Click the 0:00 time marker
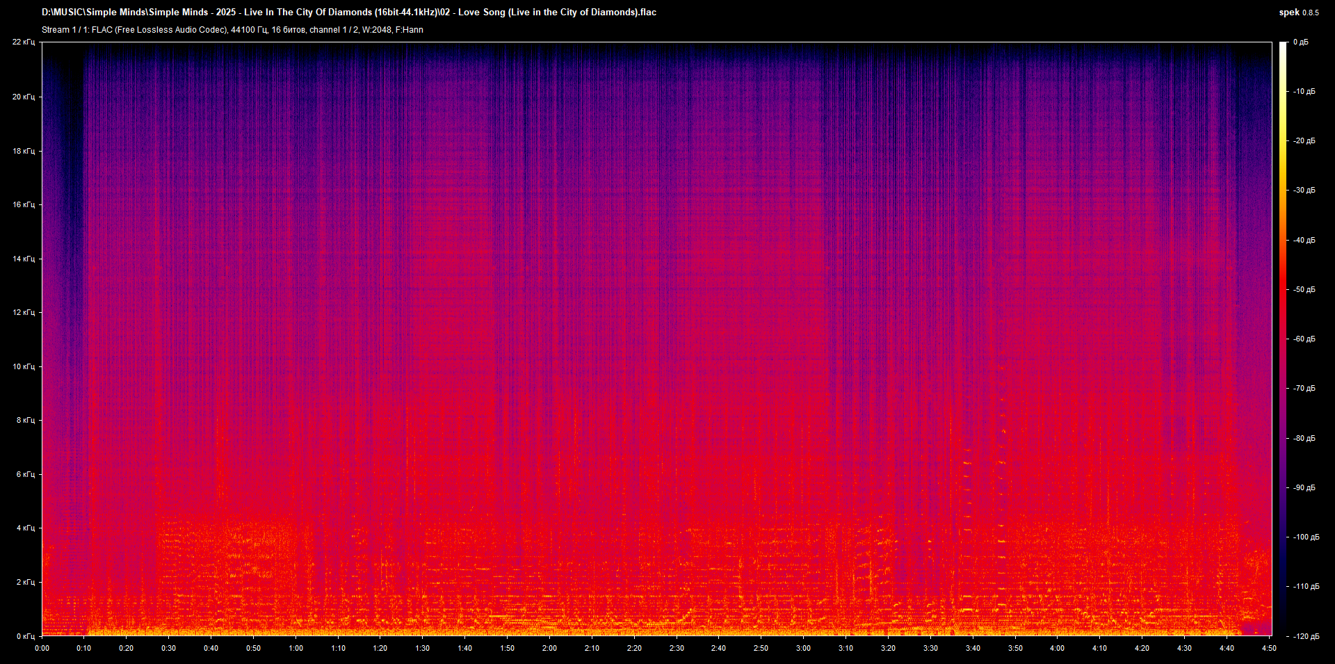Screen dimensions: 1335x664 click(42, 648)
